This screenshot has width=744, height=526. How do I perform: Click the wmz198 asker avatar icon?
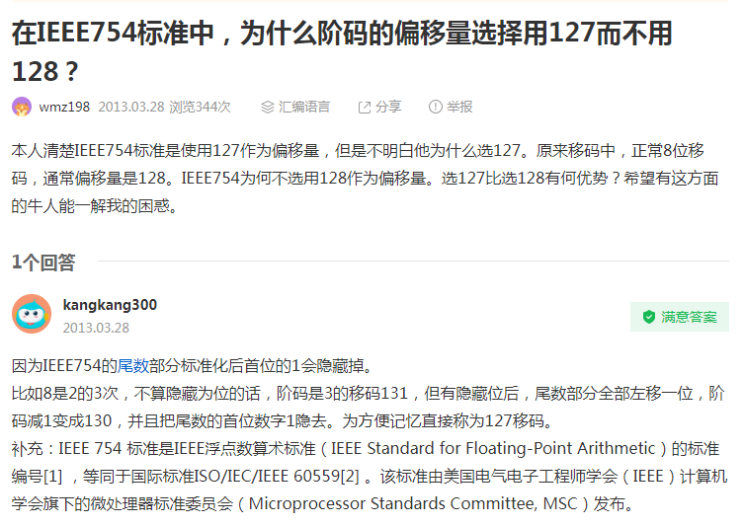pyautogui.click(x=21, y=107)
